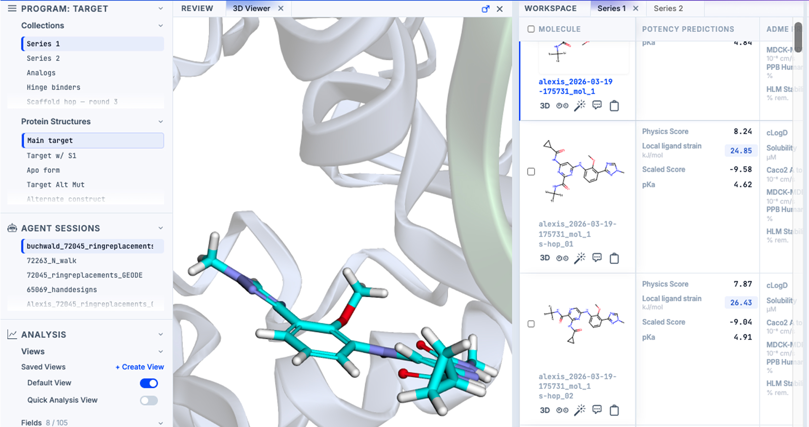Click + Create View link
The height and width of the screenshot is (427, 809).
[x=139, y=367]
